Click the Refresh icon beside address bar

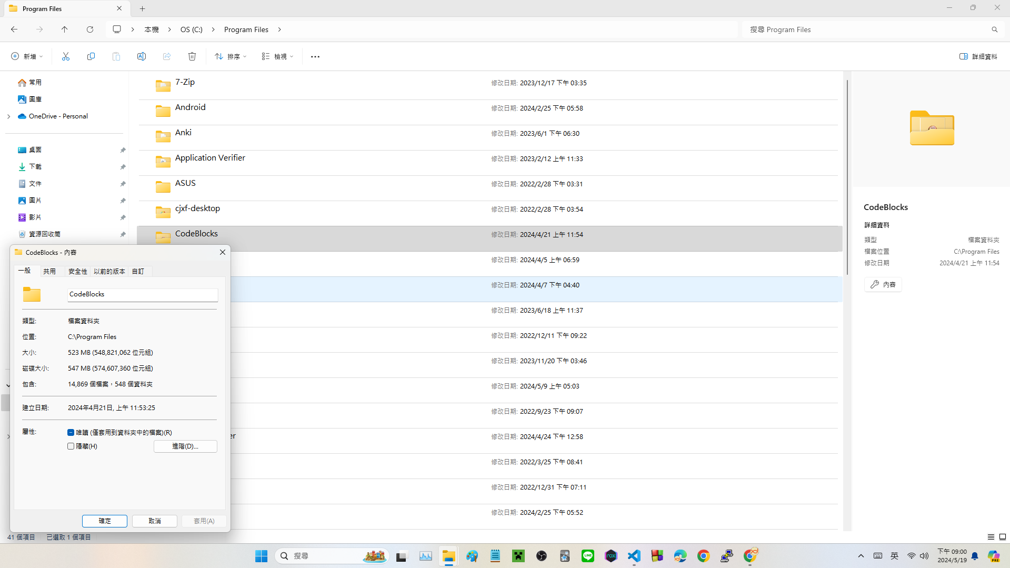[x=90, y=29]
